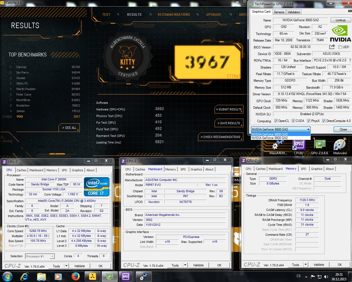This screenshot has width=352, height=282.
Task: Switch to the Catzilla taskbar icon
Action: (x=93, y=276)
